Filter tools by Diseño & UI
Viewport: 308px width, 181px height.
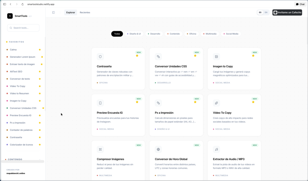click(x=134, y=34)
